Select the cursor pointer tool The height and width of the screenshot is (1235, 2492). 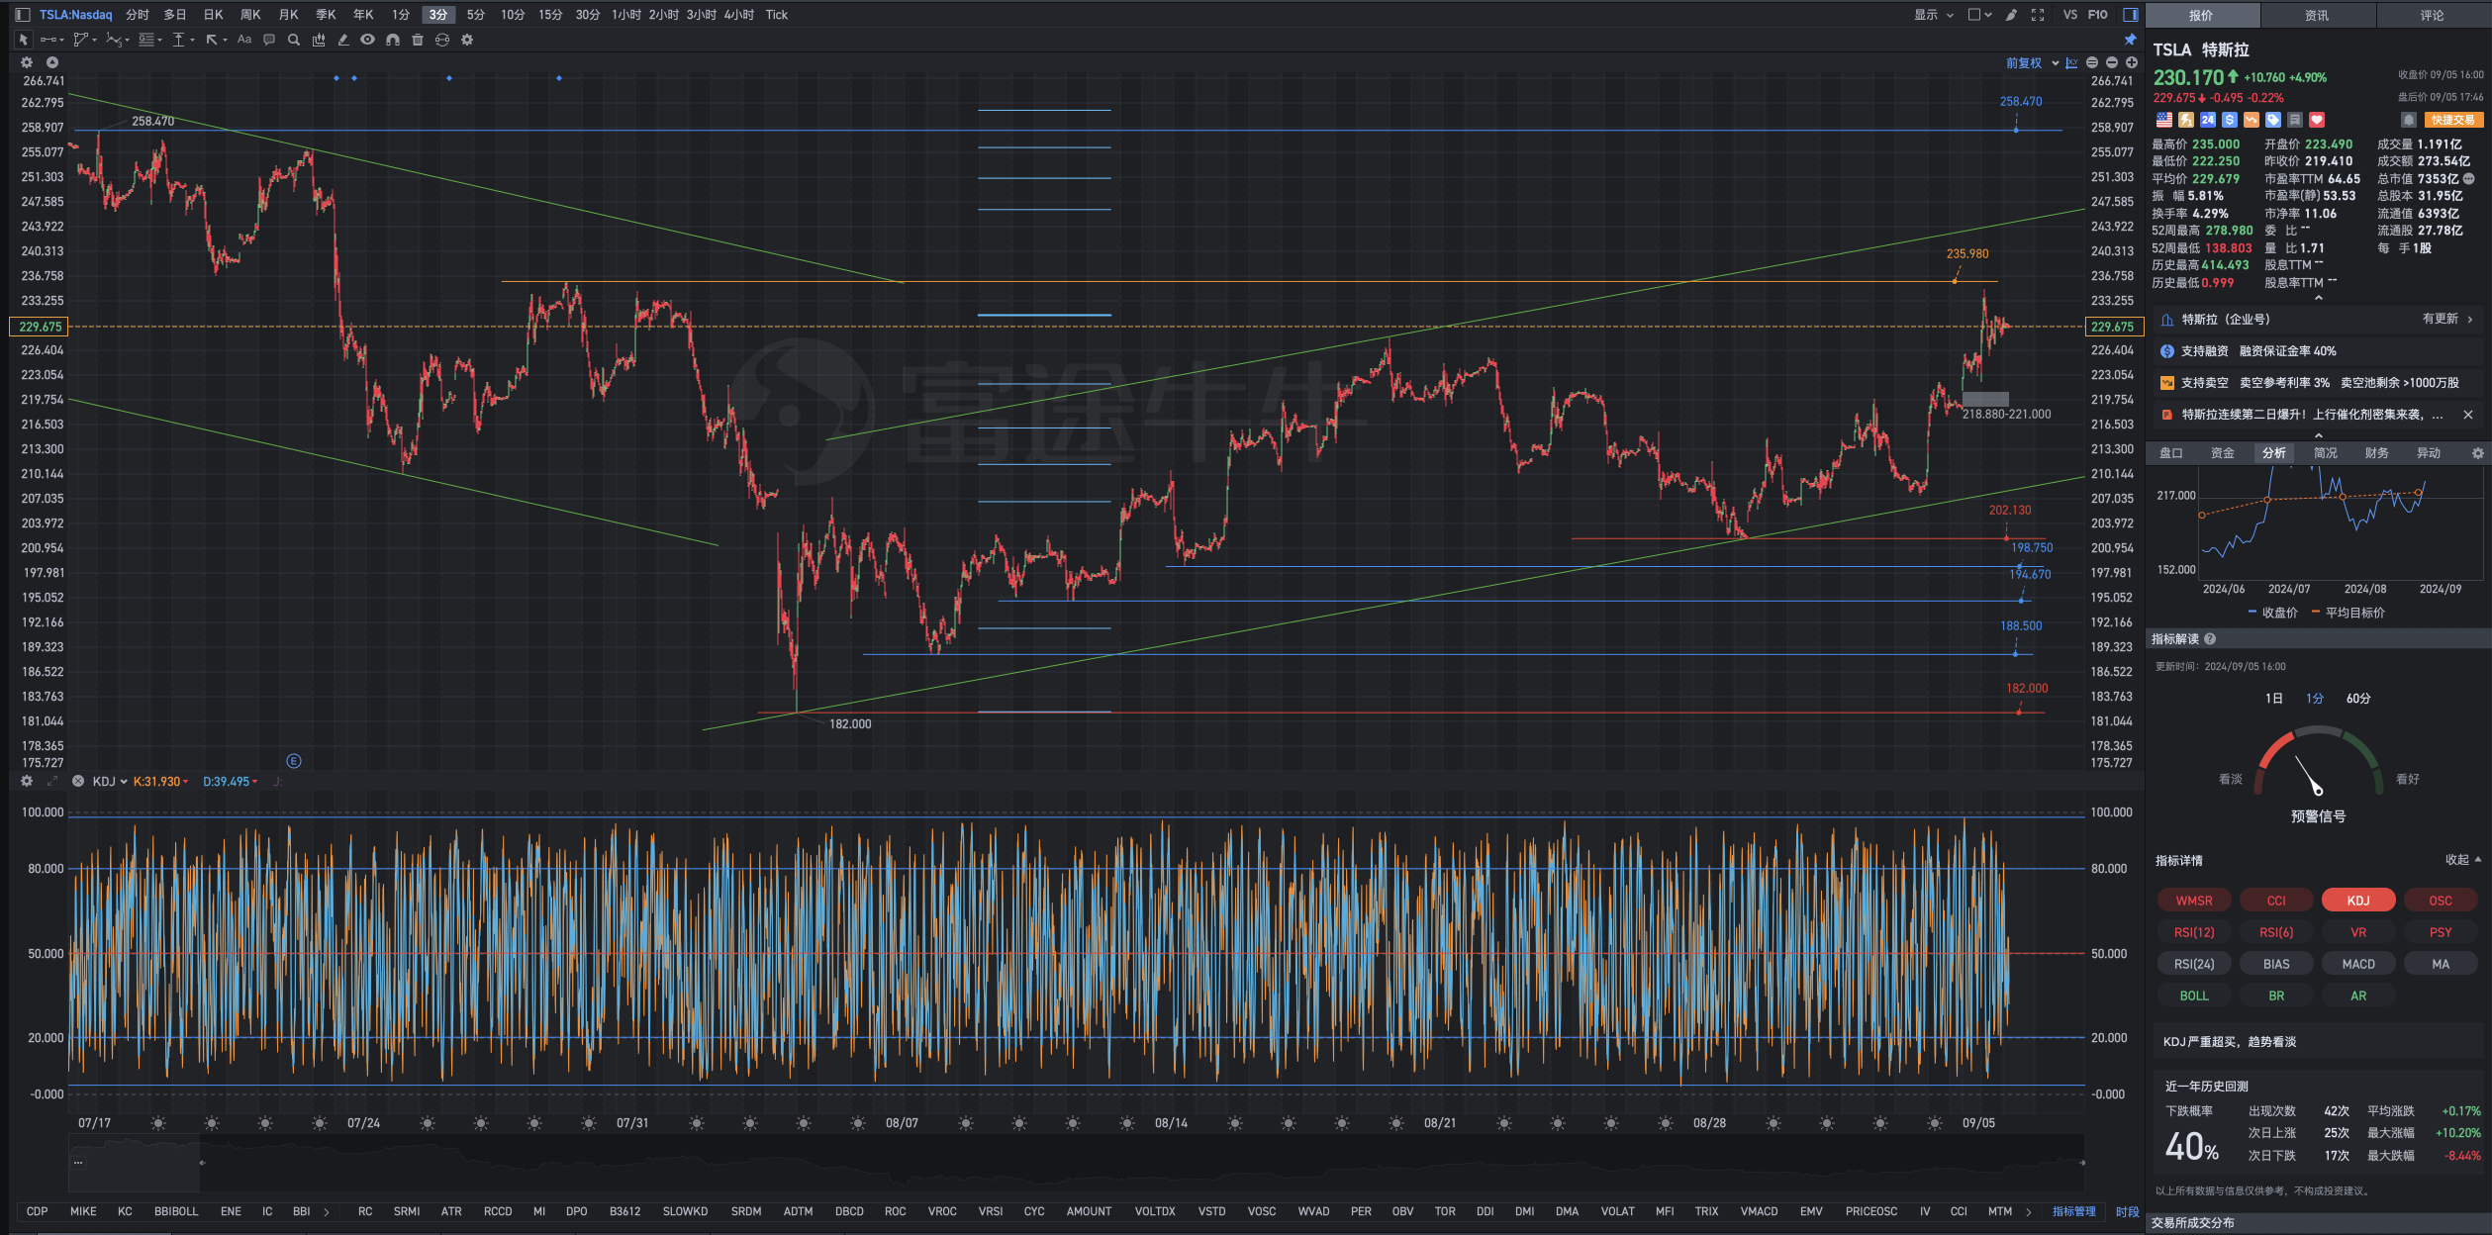23,40
